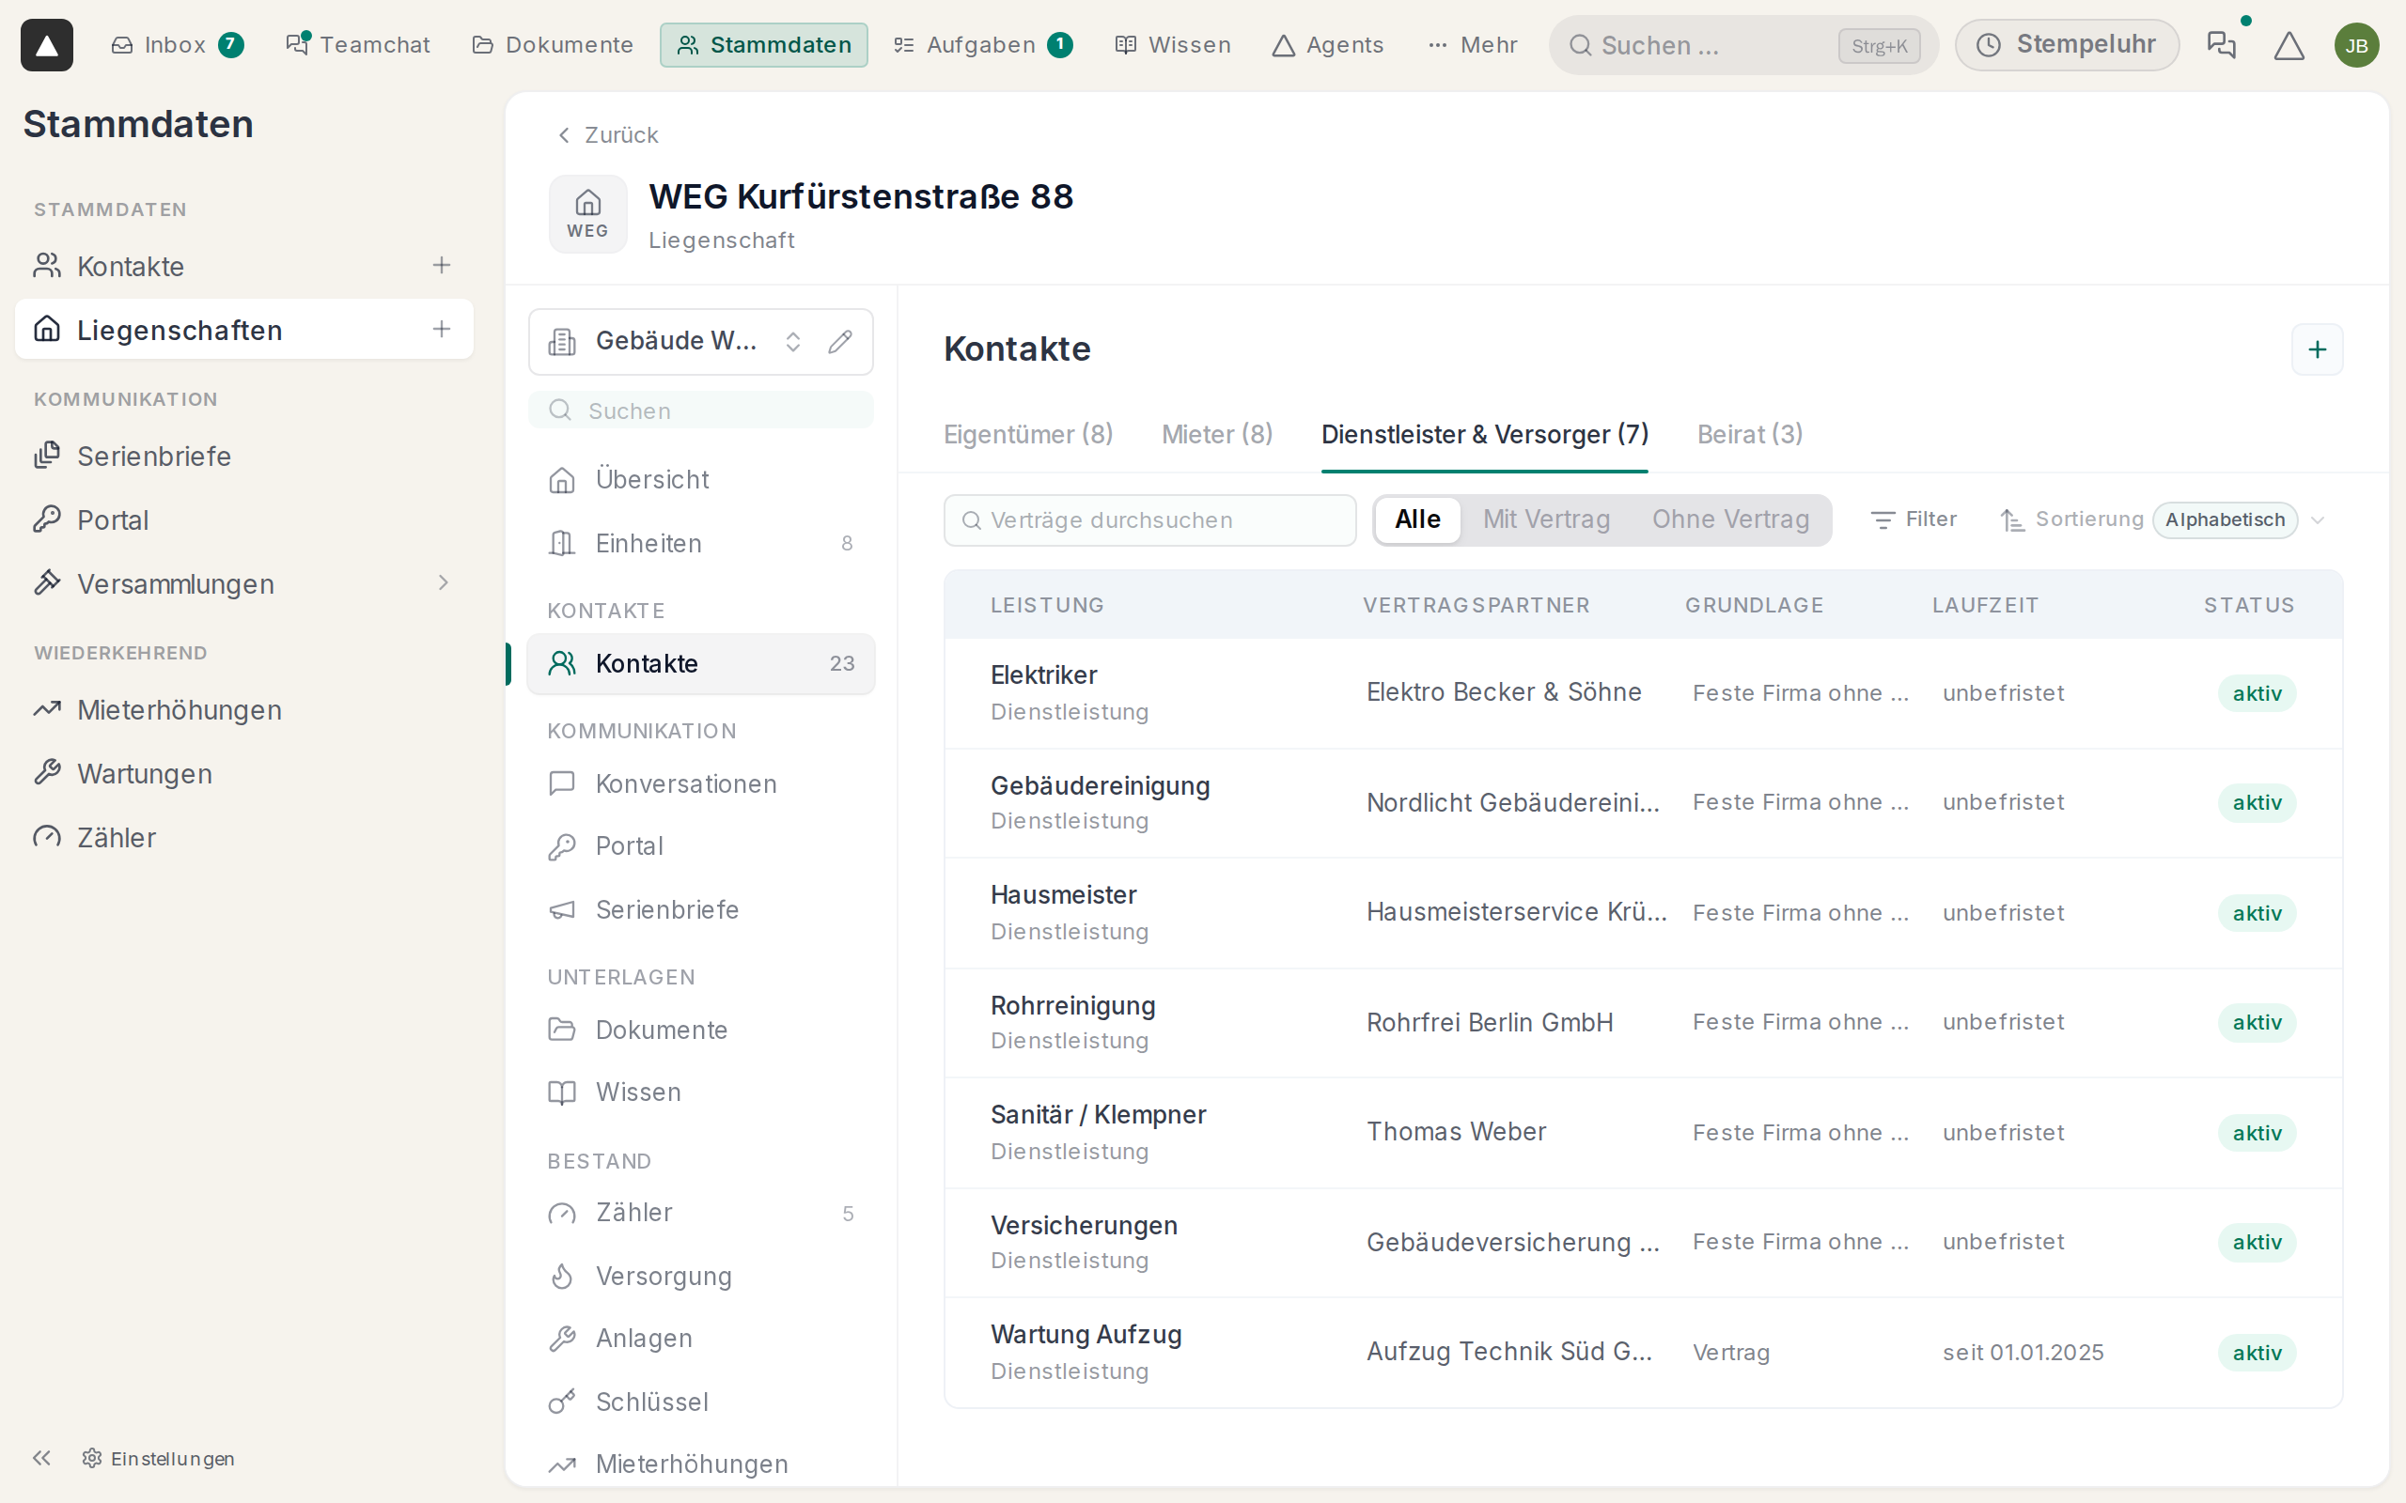The image size is (2406, 1503).
Task: Click the app logo triangle icon
Action: pos(47,45)
